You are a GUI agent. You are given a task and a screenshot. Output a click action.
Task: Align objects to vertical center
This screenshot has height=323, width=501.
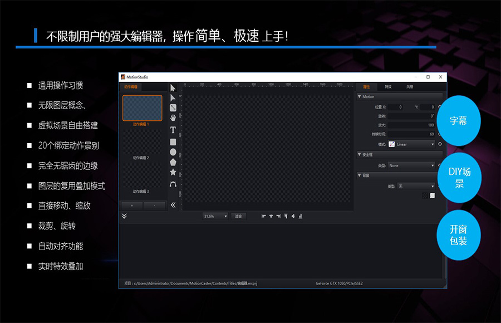(x=293, y=216)
